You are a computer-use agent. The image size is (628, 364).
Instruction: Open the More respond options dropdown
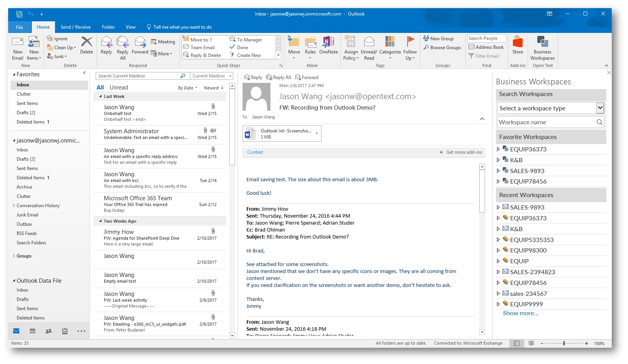click(x=162, y=54)
